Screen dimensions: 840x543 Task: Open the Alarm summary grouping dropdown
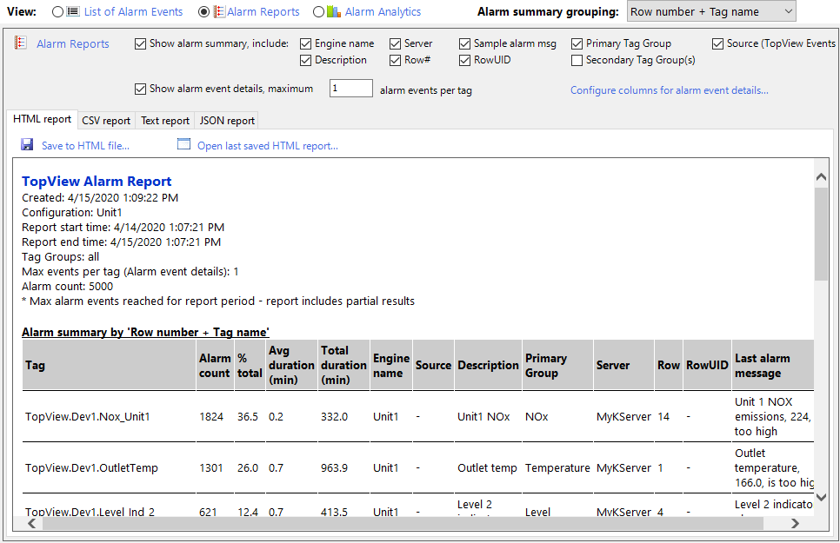coord(711,12)
